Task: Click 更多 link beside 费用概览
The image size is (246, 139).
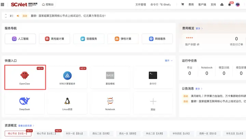Action: pos(199,28)
